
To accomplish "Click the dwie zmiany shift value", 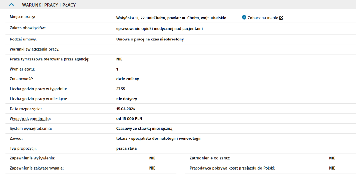I will [x=127, y=79].
